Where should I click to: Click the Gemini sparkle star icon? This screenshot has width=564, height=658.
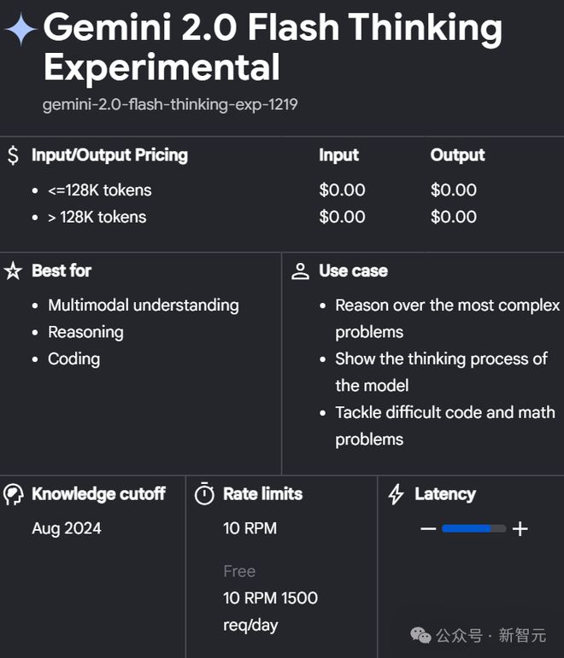point(21,29)
